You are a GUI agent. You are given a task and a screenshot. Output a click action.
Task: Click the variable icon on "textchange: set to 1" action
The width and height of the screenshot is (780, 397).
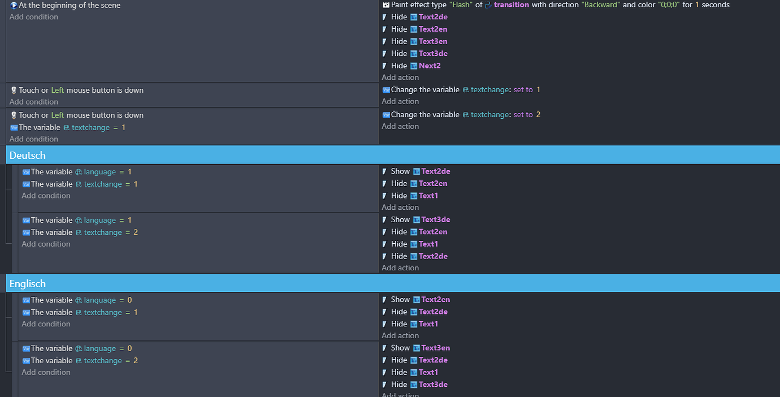tap(386, 90)
